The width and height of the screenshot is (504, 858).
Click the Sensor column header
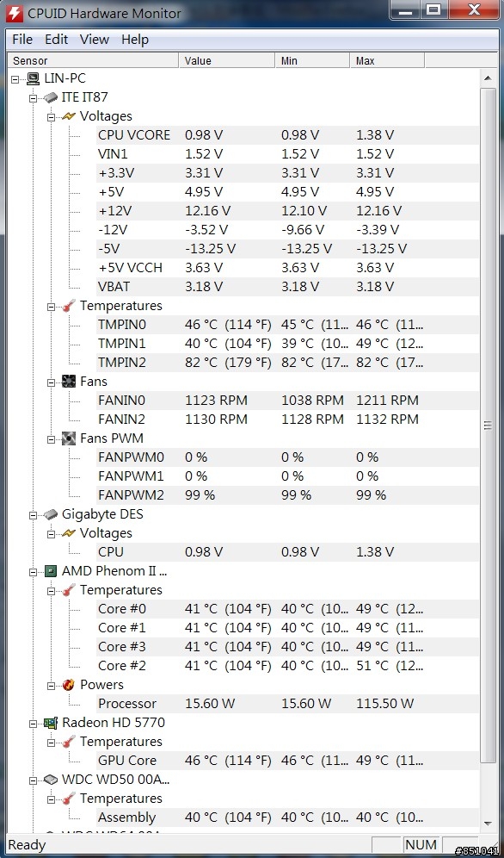[x=92, y=61]
